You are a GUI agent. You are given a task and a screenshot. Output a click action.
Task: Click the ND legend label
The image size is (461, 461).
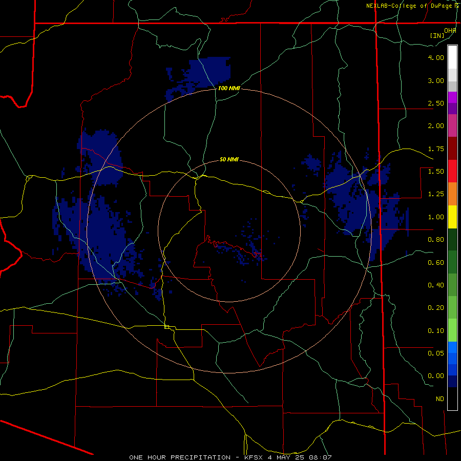440,399
